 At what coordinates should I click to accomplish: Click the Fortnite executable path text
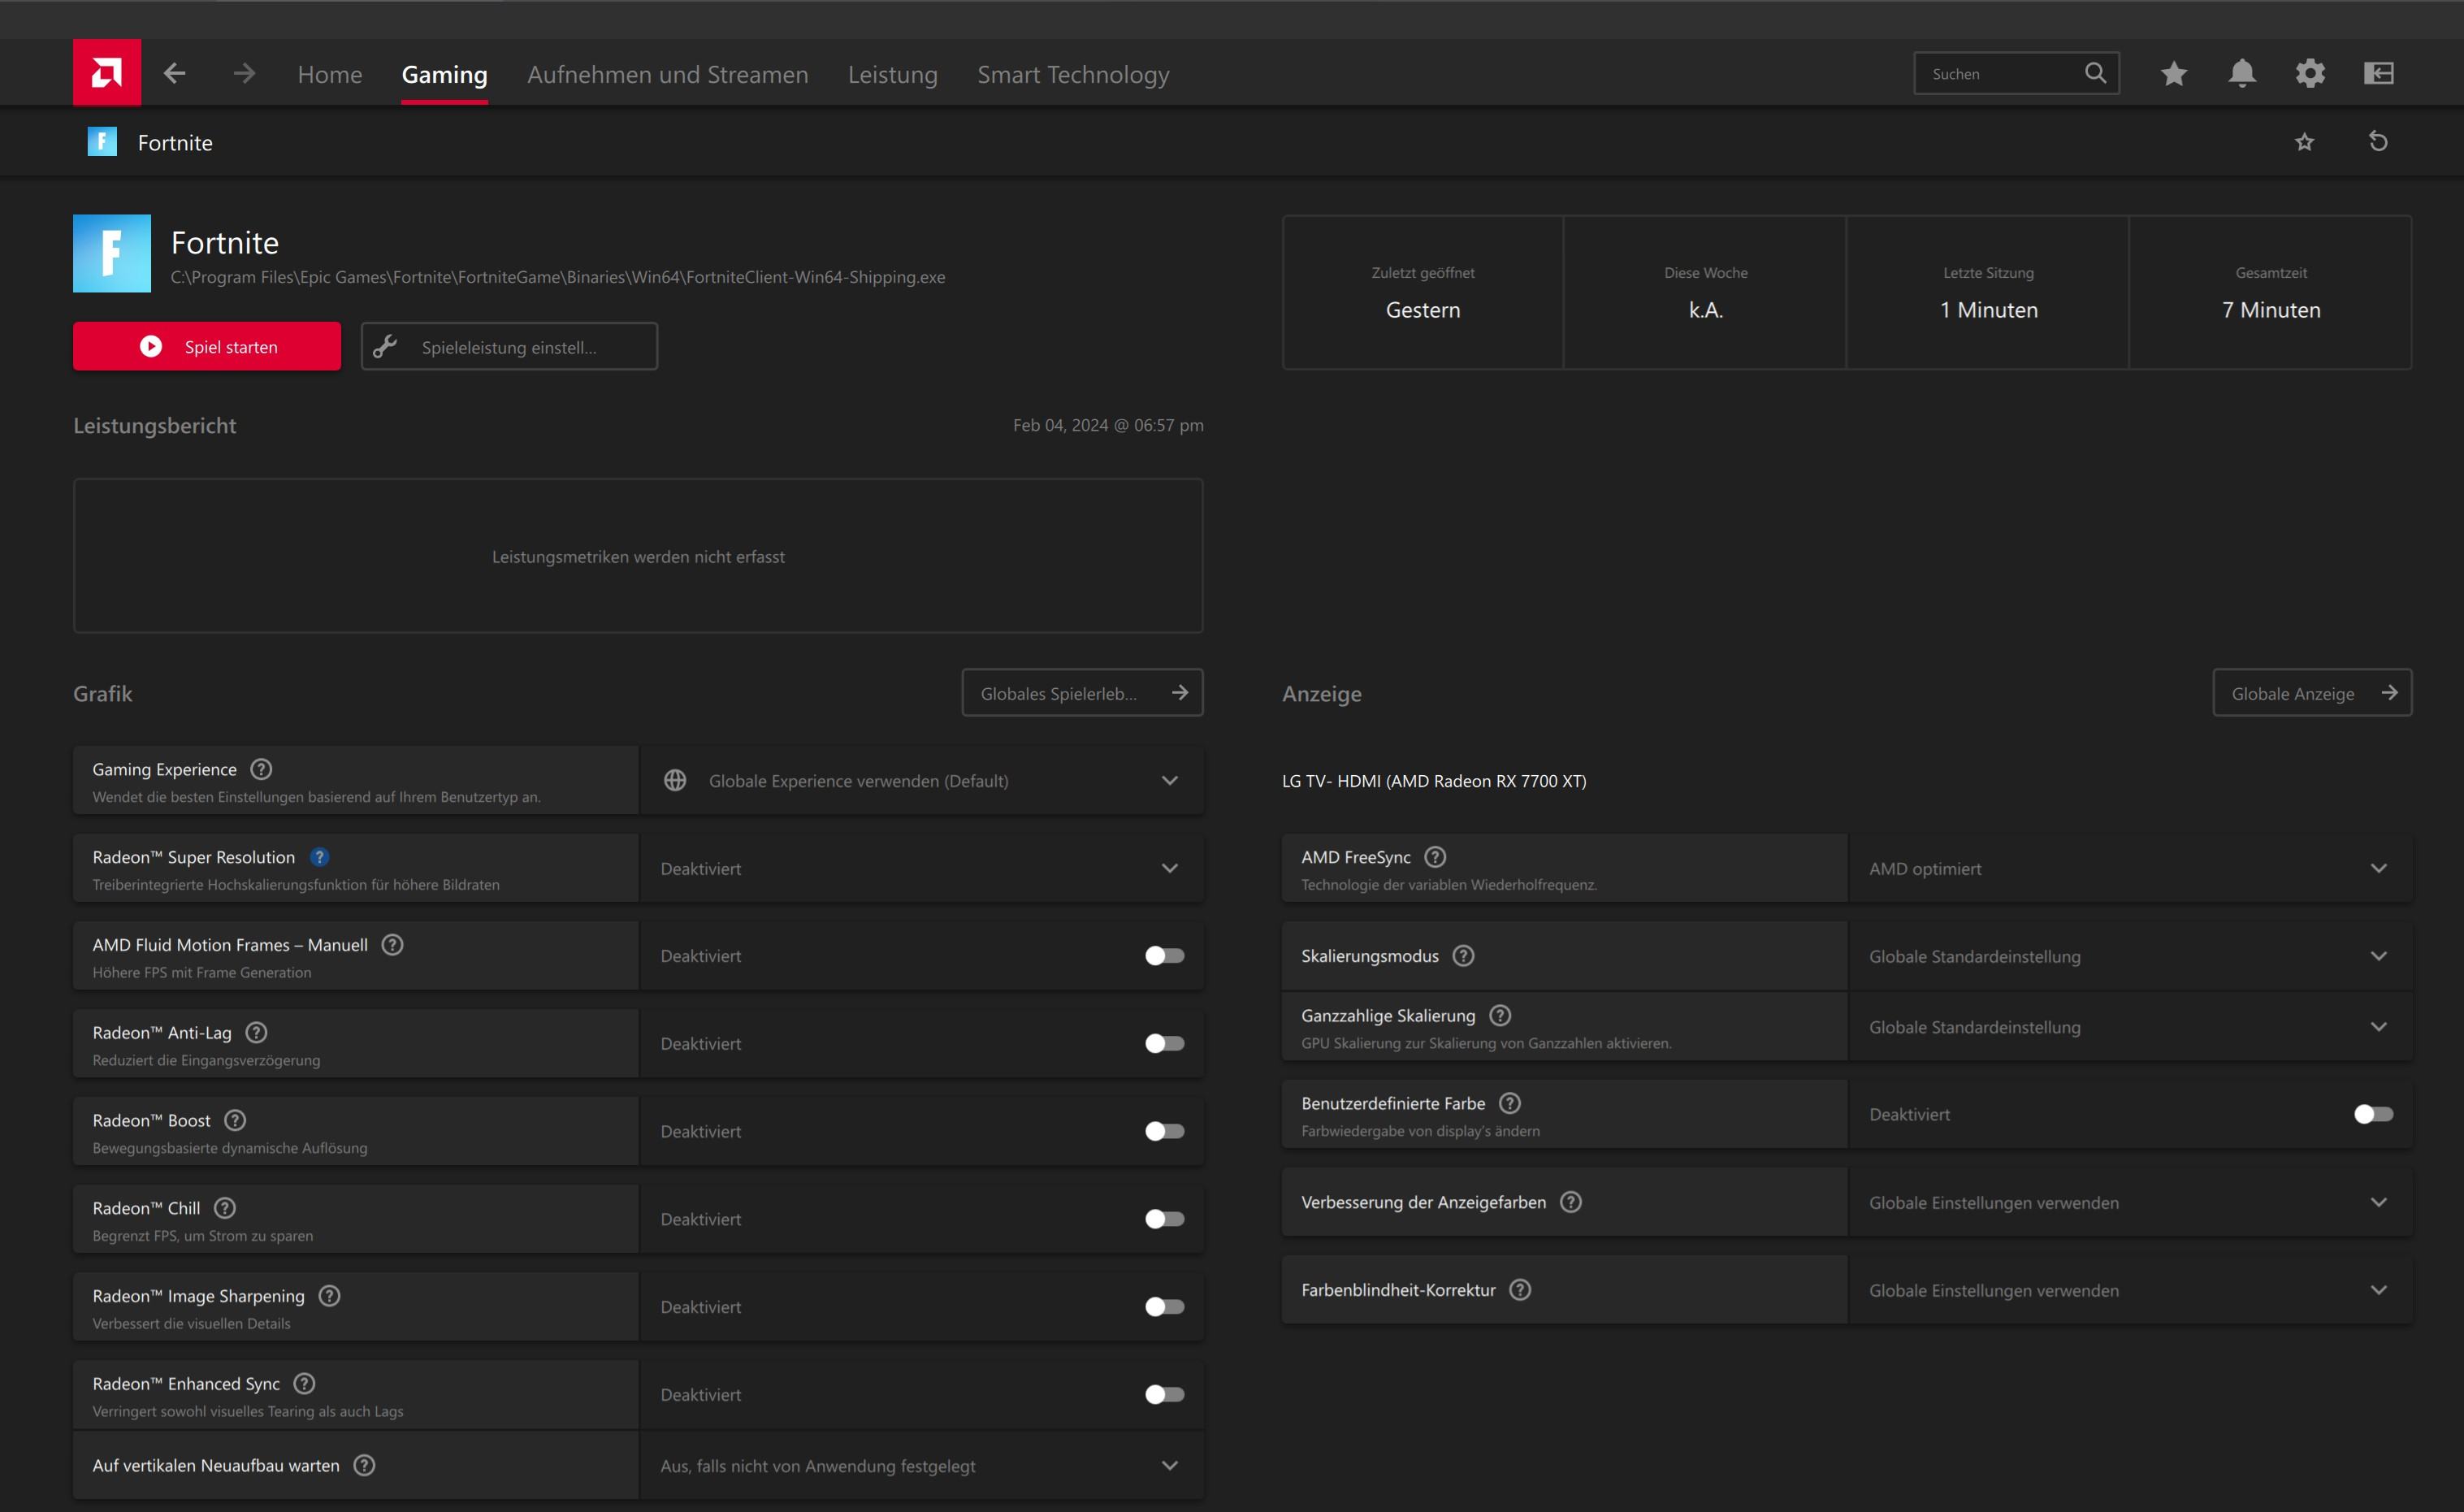pyautogui.click(x=558, y=277)
